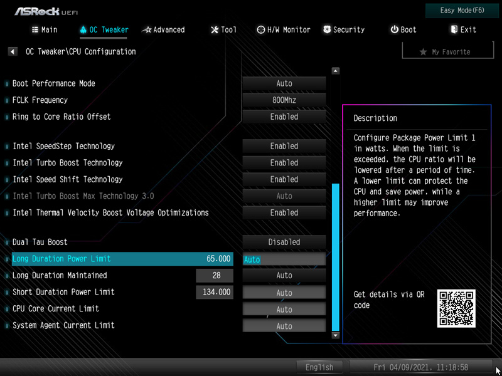The height and width of the screenshot is (376, 502).
Task: Toggle Dual Tau Boost Disabled value
Action: 284,242
